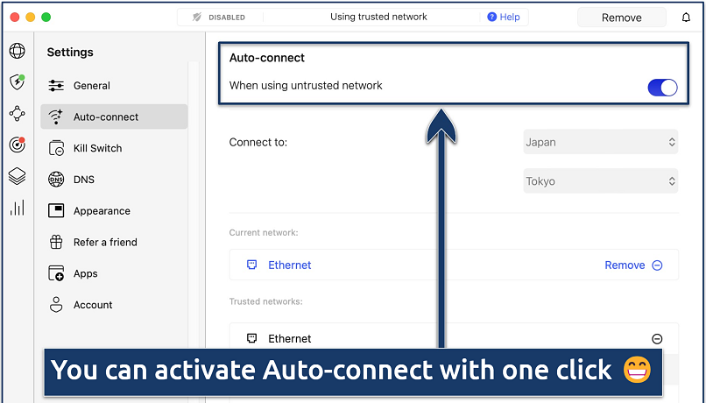Open the Tokyo city dropdown
This screenshot has width=706, height=403.
[x=600, y=181]
